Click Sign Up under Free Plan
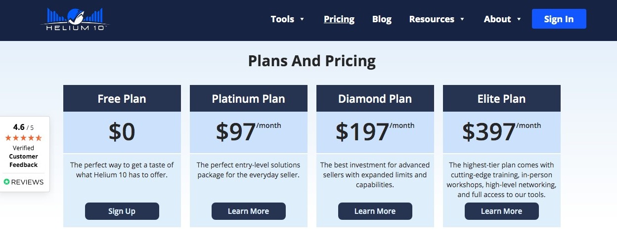The height and width of the screenshot is (246, 617). [122, 211]
